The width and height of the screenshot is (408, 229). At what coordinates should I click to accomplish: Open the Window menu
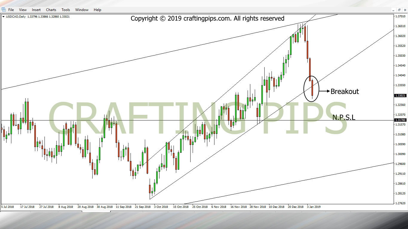tap(82, 10)
